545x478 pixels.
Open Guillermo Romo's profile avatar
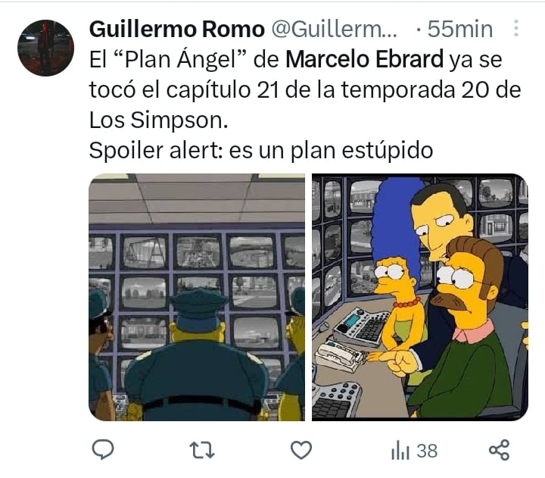pyautogui.click(x=45, y=48)
